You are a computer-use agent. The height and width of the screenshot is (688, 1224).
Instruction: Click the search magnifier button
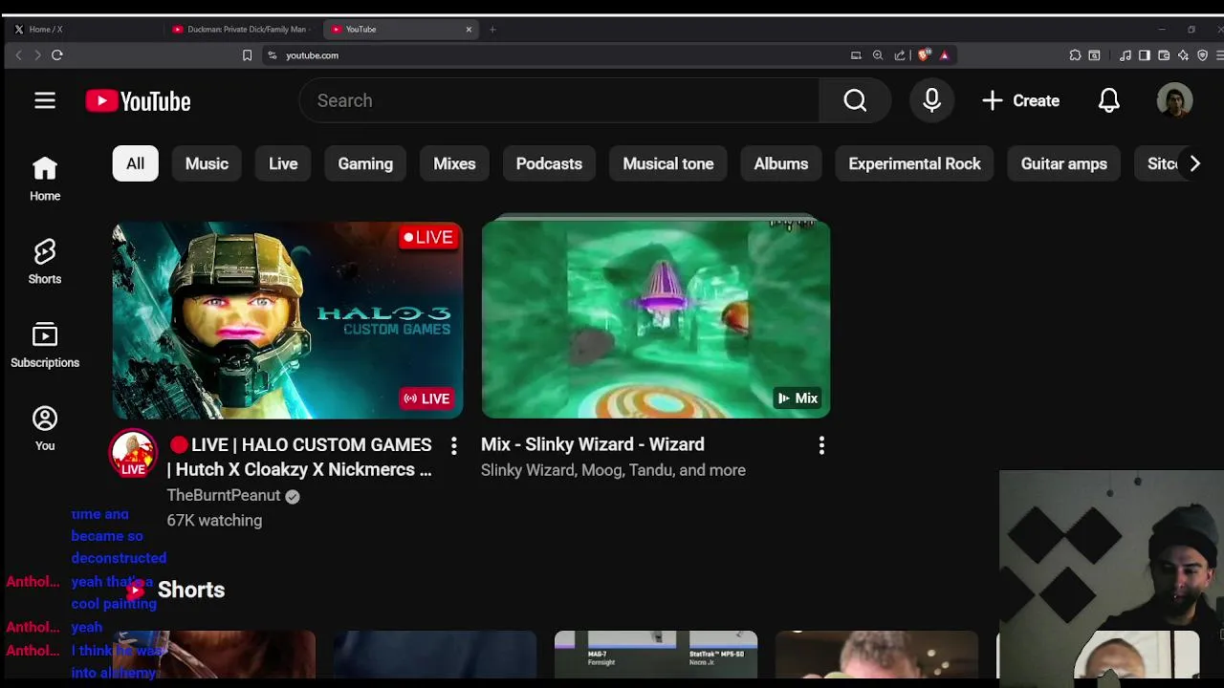[855, 100]
